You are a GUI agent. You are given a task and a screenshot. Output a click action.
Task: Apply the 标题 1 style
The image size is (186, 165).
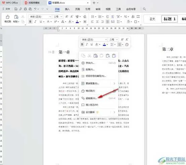click(170, 19)
